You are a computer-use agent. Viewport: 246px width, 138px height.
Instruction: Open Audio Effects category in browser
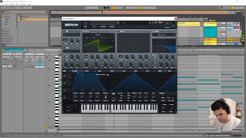pos(8,39)
